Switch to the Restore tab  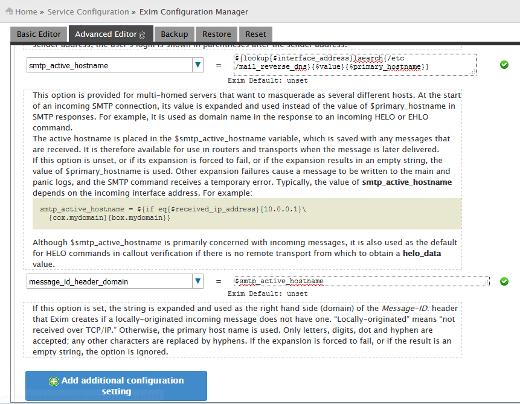coord(216,34)
